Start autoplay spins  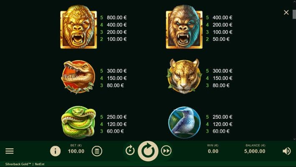point(130,151)
